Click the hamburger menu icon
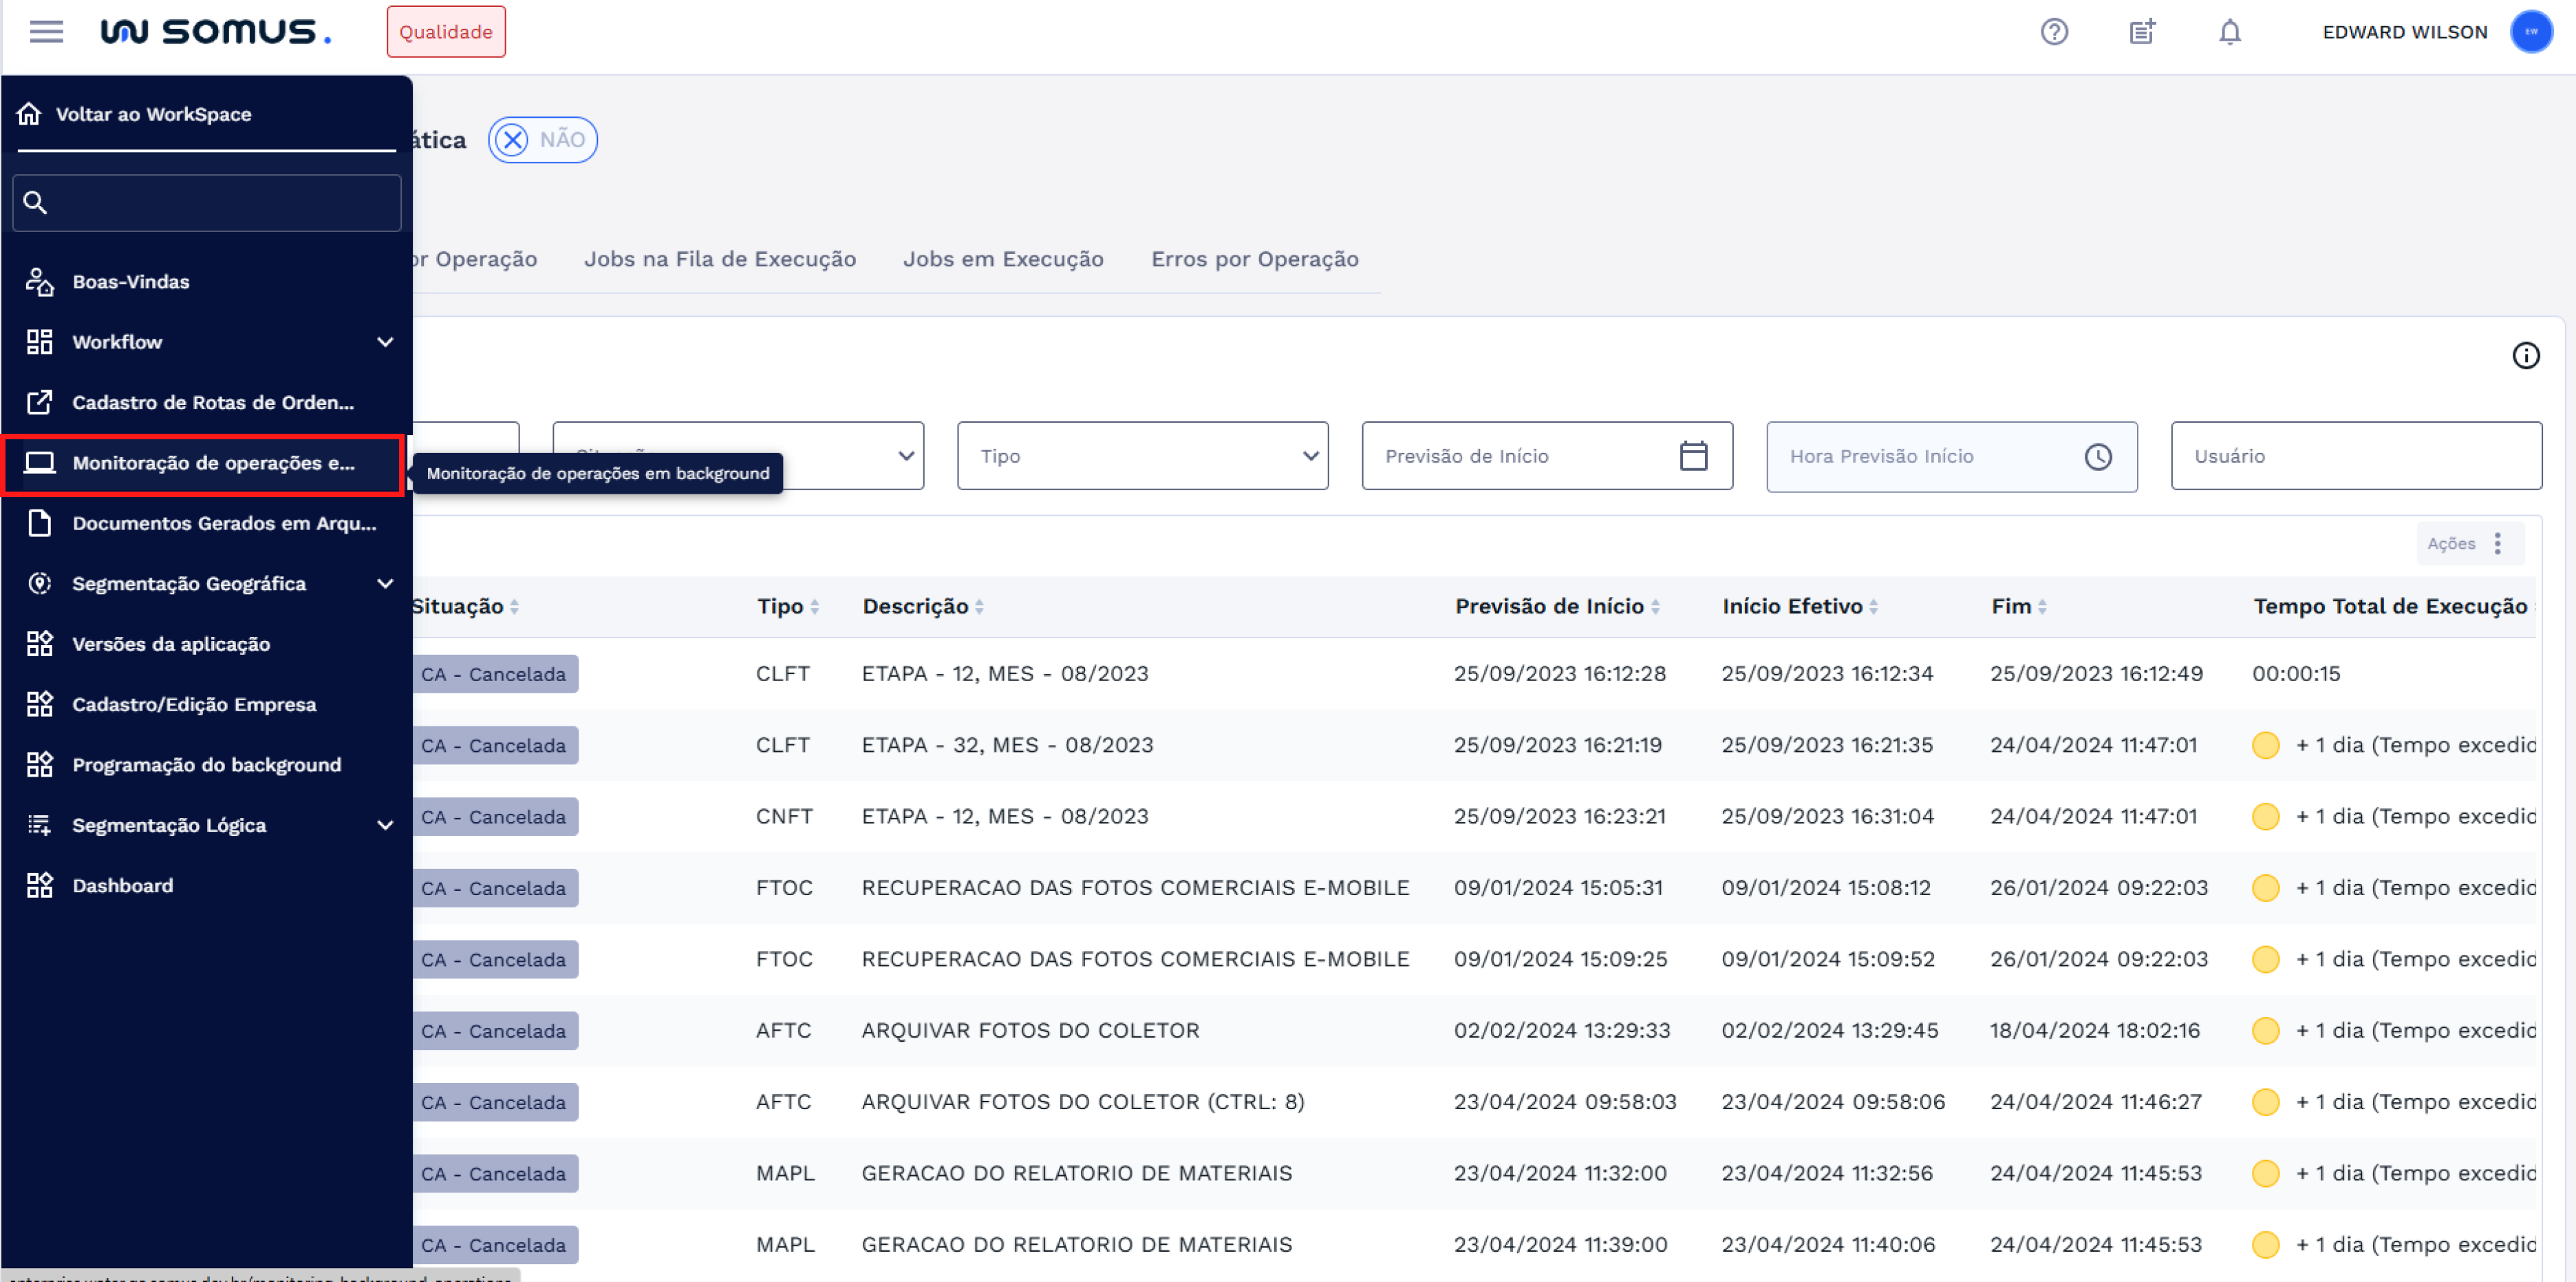Viewport: 2576px width, 1282px height. pos(46,31)
